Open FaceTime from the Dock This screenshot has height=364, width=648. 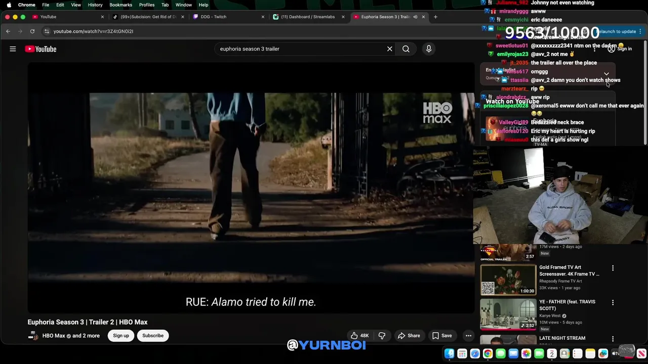point(539,354)
